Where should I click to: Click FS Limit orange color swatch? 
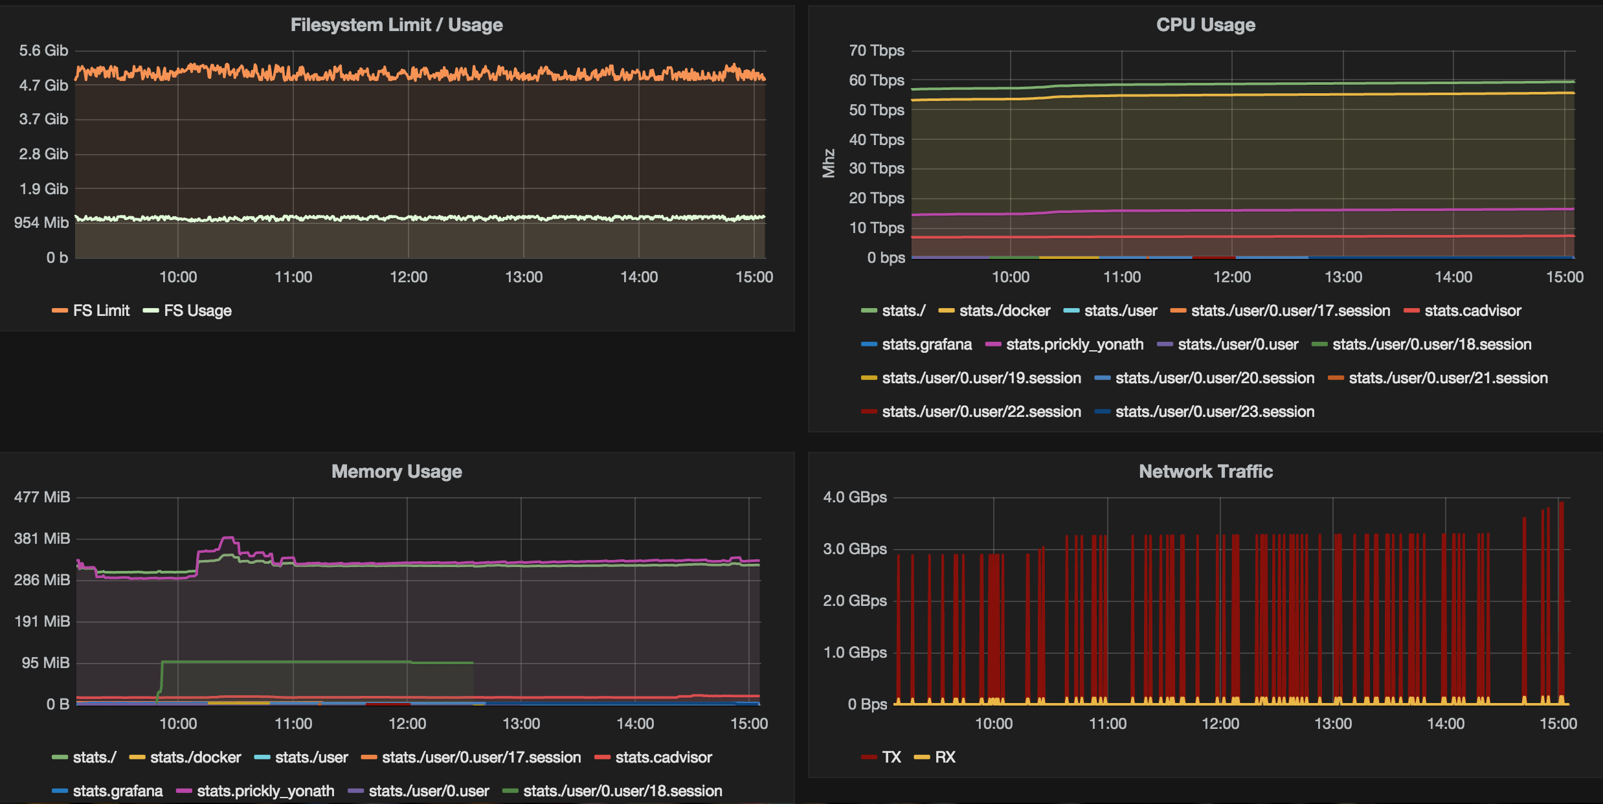[x=60, y=311]
